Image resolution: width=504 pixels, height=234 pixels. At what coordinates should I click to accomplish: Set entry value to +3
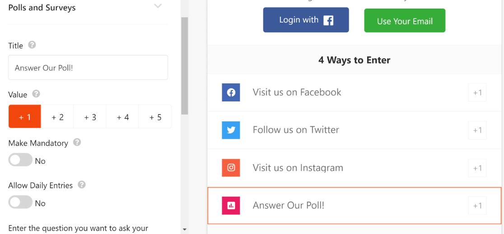click(90, 117)
